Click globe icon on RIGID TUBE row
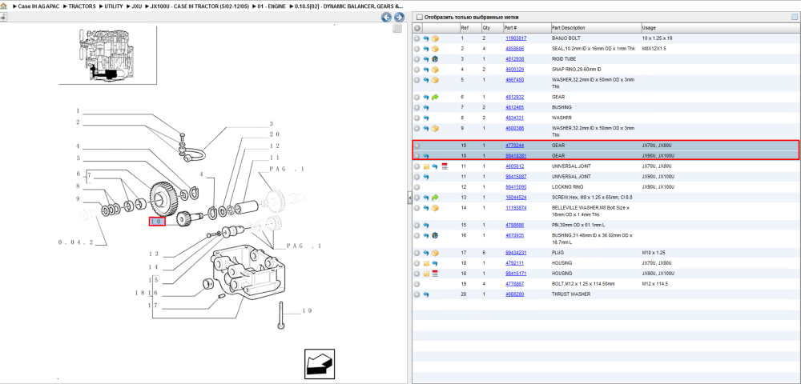The height and width of the screenshot is (384, 801). [x=435, y=59]
